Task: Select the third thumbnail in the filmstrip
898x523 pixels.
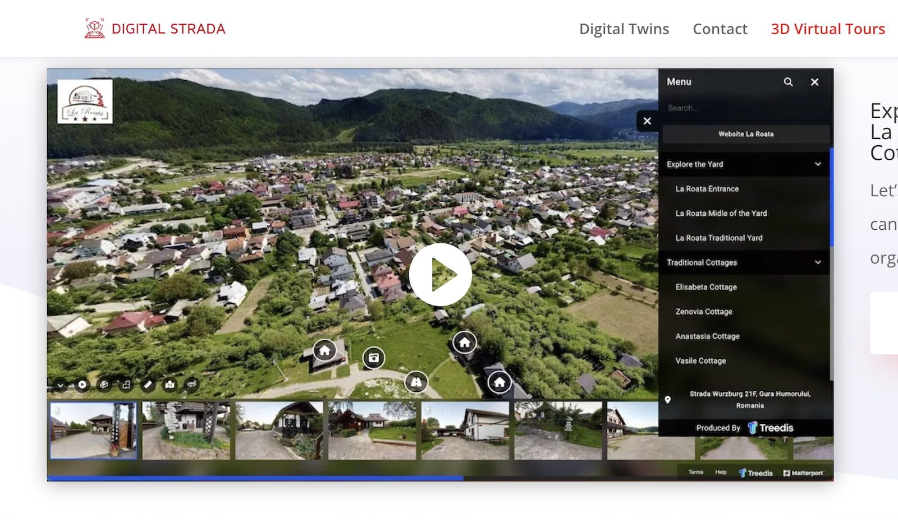Action: click(x=280, y=431)
